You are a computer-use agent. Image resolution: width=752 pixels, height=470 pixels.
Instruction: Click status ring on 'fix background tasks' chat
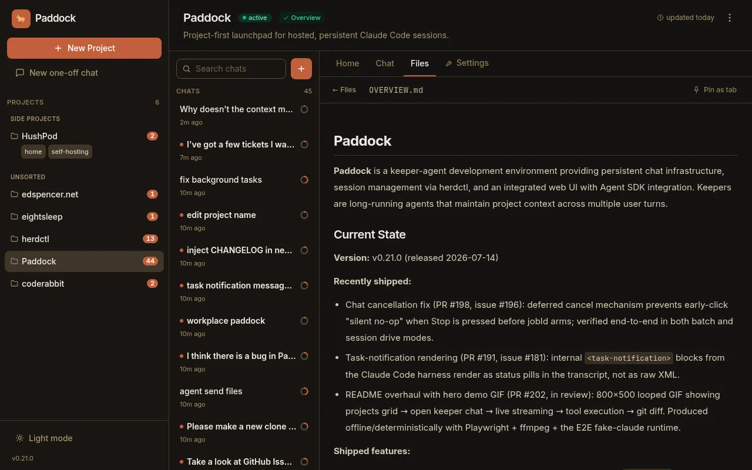[x=304, y=180]
